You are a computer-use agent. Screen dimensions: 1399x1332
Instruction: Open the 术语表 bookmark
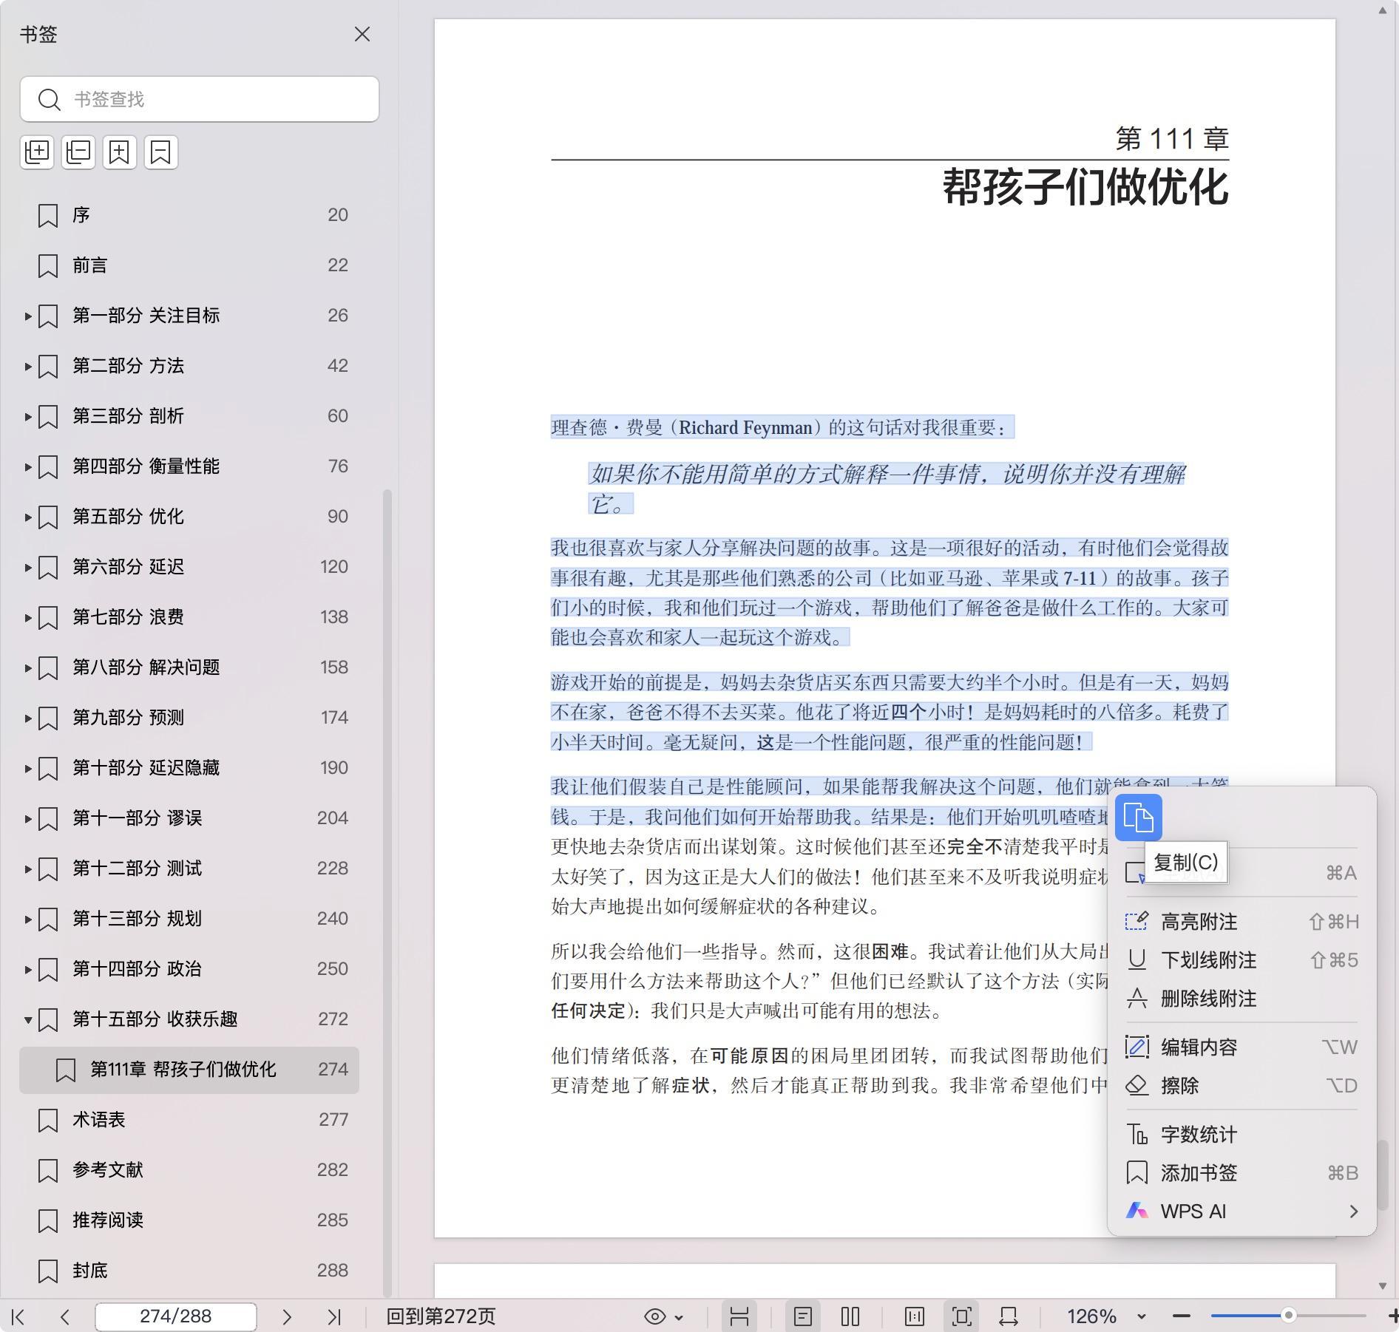pyautogui.click(x=99, y=1120)
